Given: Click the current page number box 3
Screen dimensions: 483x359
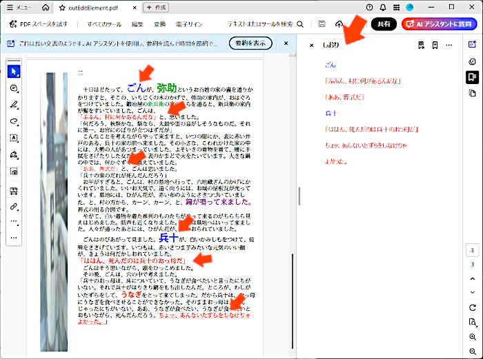Looking at the screenshot, I should [472, 250].
